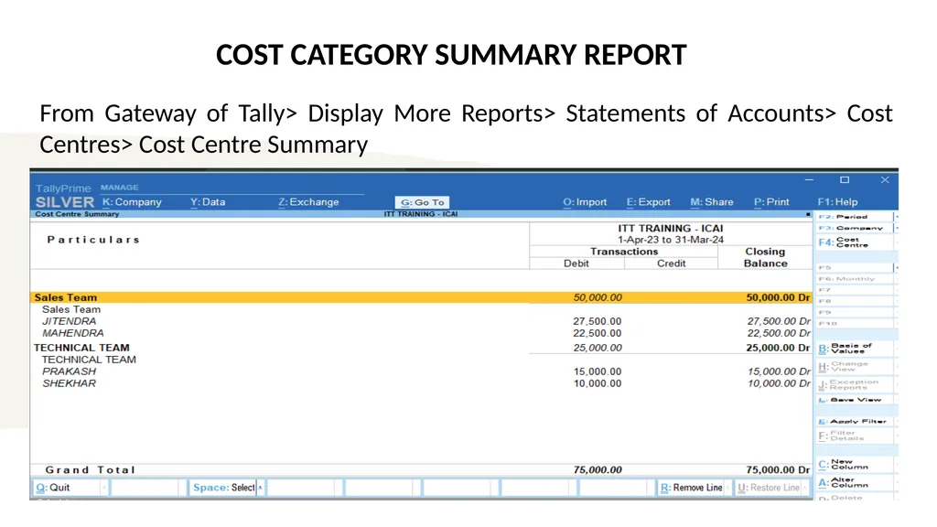The width and height of the screenshot is (937, 527).
Task: Open the P: Print menu
Action: pyautogui.click(x=771, y=202)
